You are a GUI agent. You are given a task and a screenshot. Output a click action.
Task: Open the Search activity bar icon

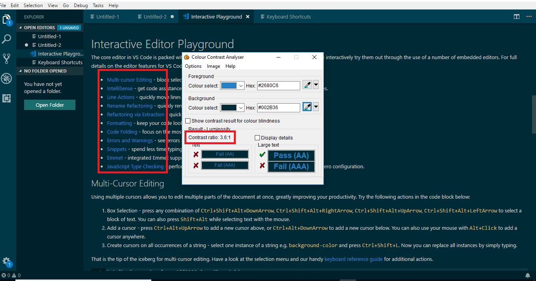pyautogui.click(x=7, y=39)
